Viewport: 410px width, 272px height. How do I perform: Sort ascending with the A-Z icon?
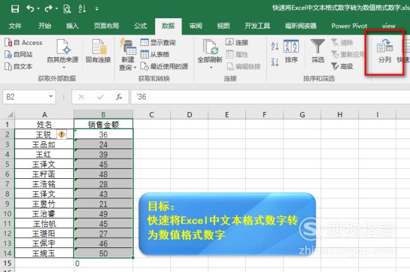(275, 46)
